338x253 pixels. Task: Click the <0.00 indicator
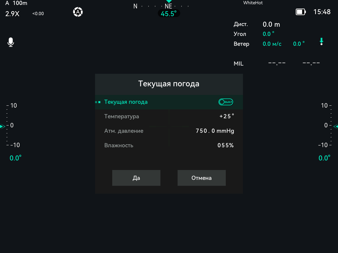tap(38, 14)
